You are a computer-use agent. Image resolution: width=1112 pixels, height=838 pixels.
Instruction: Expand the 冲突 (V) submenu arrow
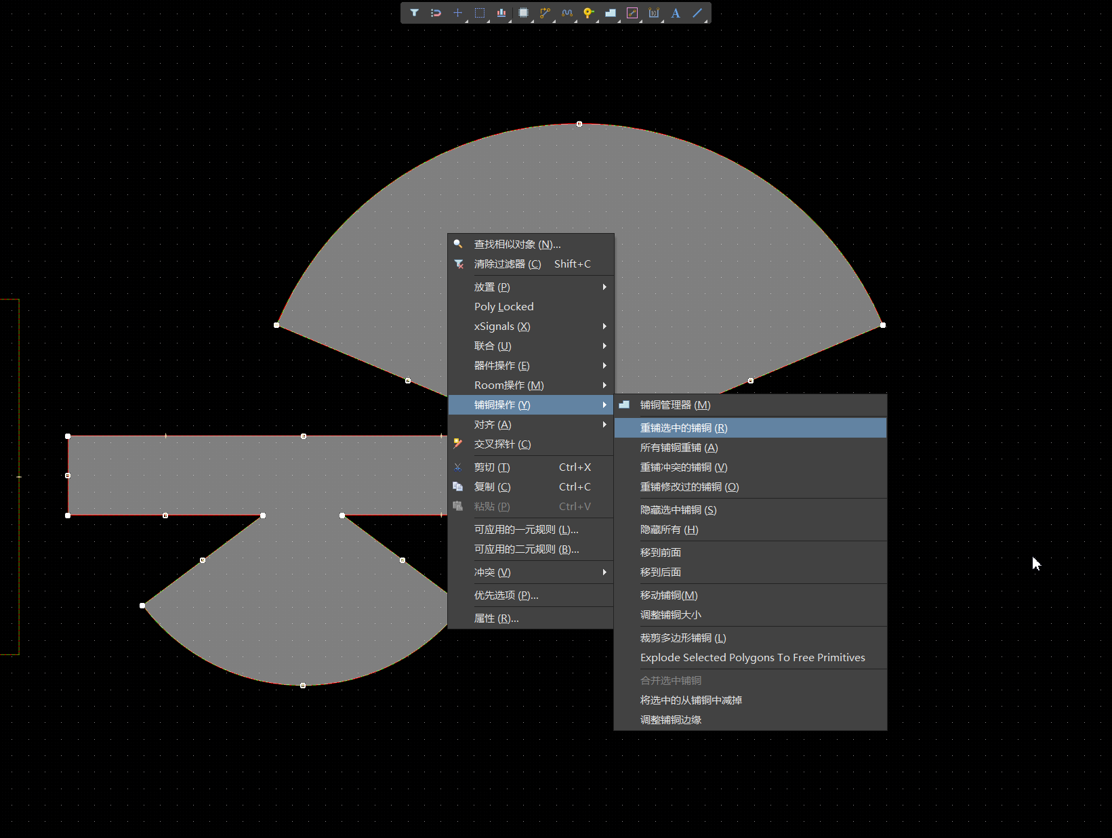click(x=604, y=572)
